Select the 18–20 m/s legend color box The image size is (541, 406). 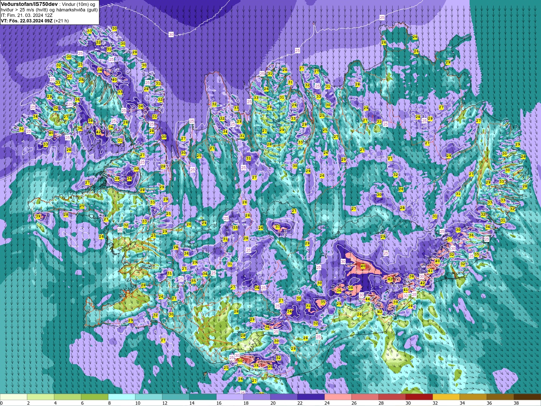click(x=257, y=397)
